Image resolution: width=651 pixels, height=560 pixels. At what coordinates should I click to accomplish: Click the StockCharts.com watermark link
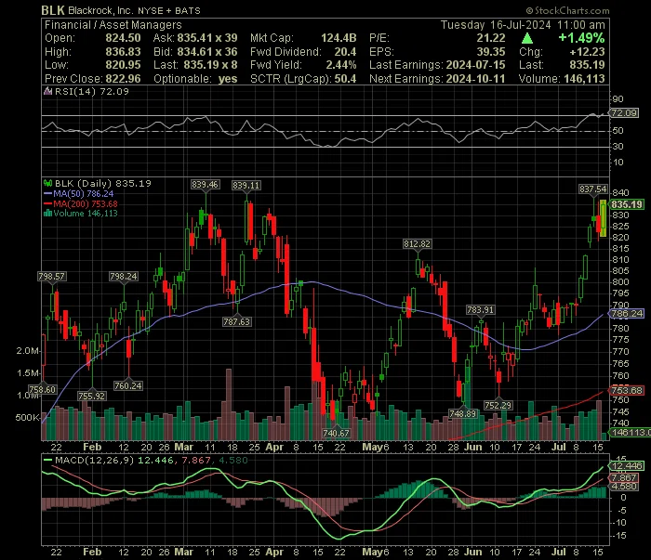pyautogui.click(x=567, y=11)
